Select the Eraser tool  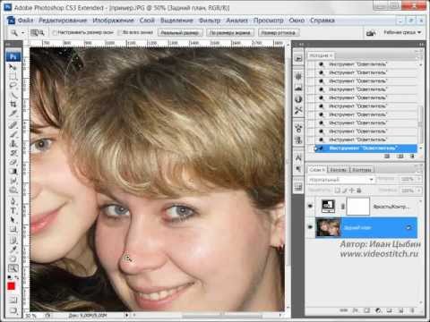(x=13, y=162)
